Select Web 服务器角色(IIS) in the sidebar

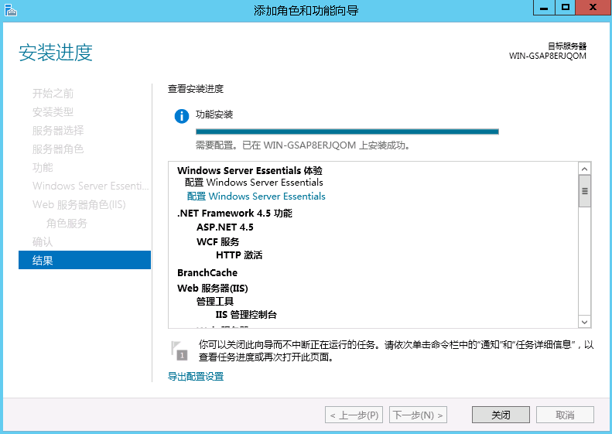click(79, 205)
